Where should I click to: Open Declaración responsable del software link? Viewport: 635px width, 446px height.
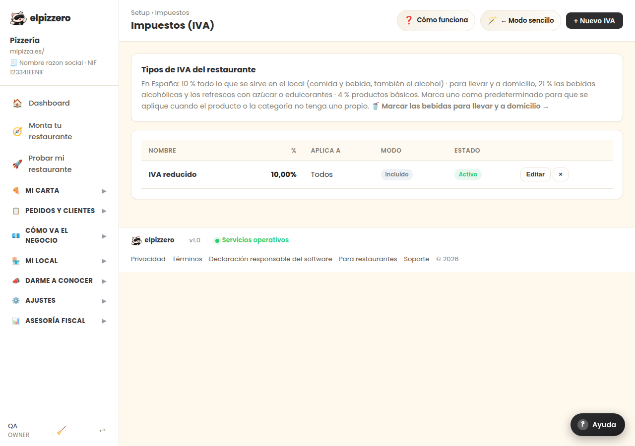pyautogui.click(x=270, y=259)
